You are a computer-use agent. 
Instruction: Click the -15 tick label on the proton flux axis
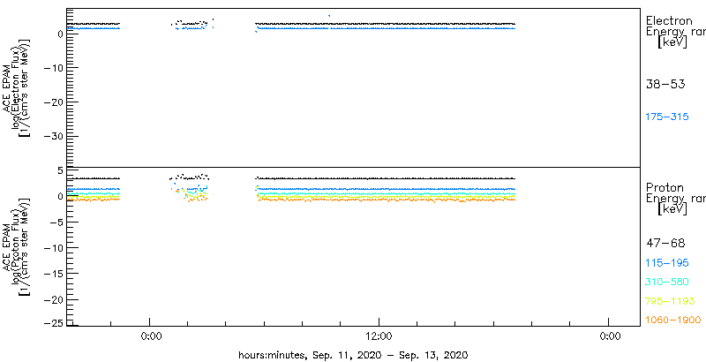coord(55,274)
